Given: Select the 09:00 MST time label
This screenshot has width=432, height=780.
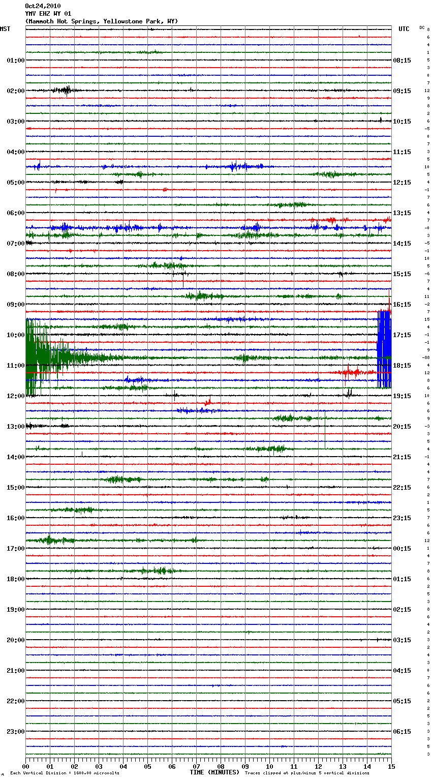Looking at the screenshot, I should 16,305.
